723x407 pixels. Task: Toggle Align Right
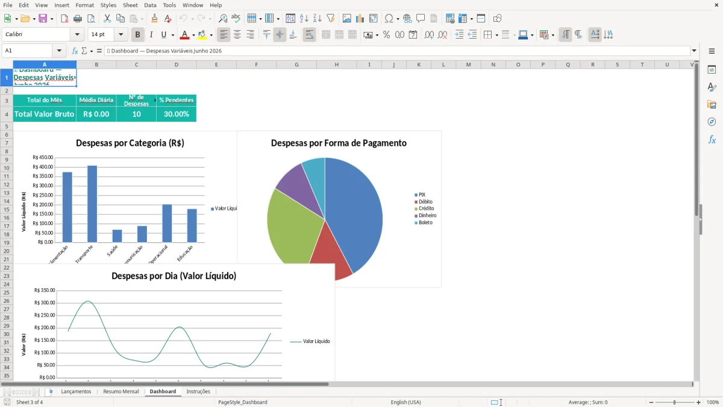[250, 35]
